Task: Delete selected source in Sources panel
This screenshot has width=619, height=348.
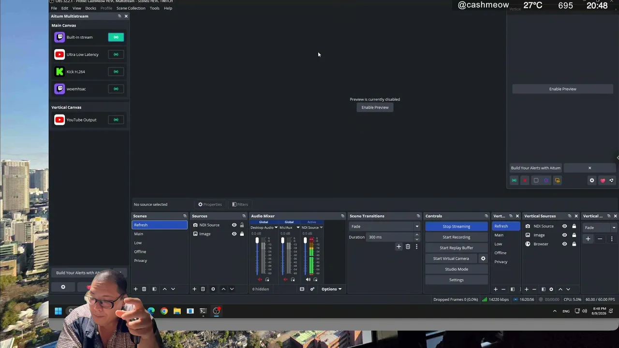Action: coord(203,289)
